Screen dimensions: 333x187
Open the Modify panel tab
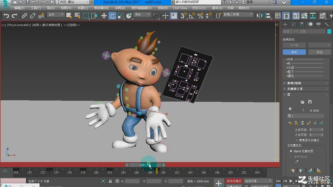pos(293,24)
